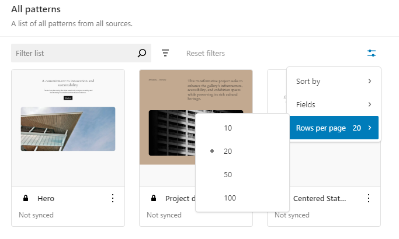Expand the Fields submenu
The image size is (399, 239).
coord(334,105)
